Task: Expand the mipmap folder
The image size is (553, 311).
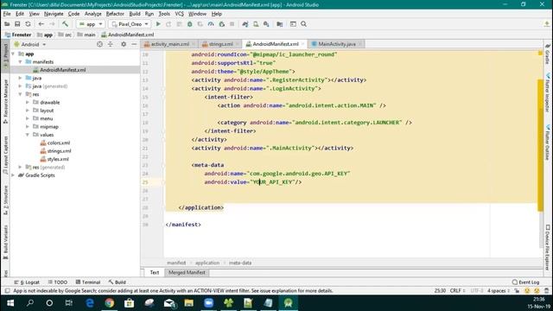Action: pos(28,127)
